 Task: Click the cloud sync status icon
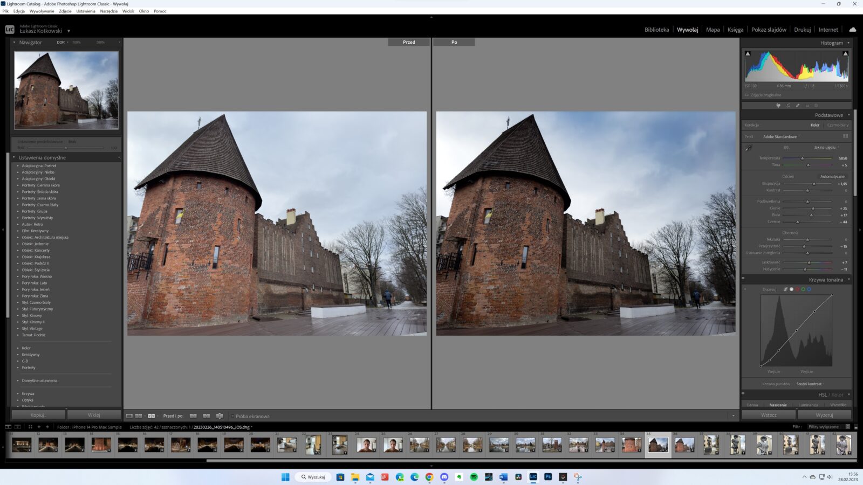point(852,30)
